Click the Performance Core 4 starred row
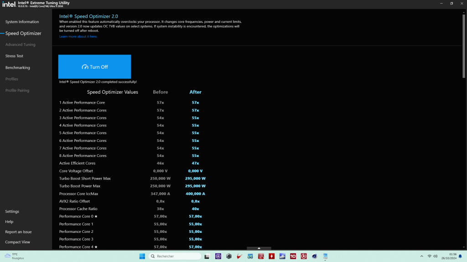467x262 pixels. point(78,247)
